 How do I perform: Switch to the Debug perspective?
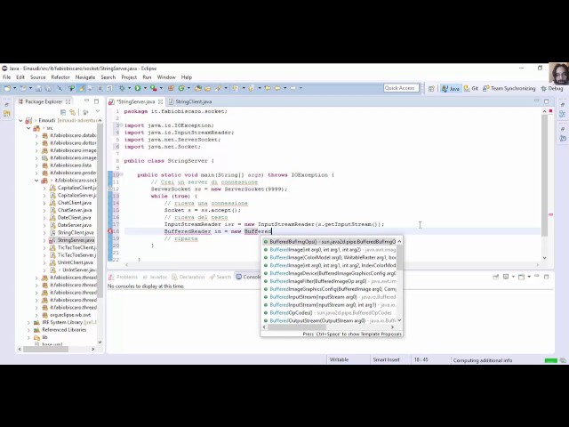551,89
